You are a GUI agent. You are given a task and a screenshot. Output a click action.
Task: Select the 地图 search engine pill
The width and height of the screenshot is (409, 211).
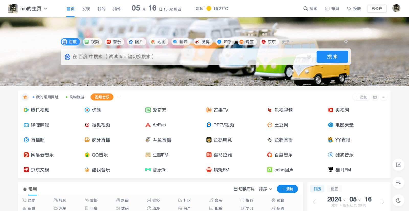[x=159, y=42]
